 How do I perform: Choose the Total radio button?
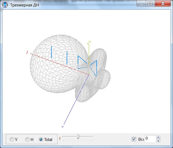41,139
